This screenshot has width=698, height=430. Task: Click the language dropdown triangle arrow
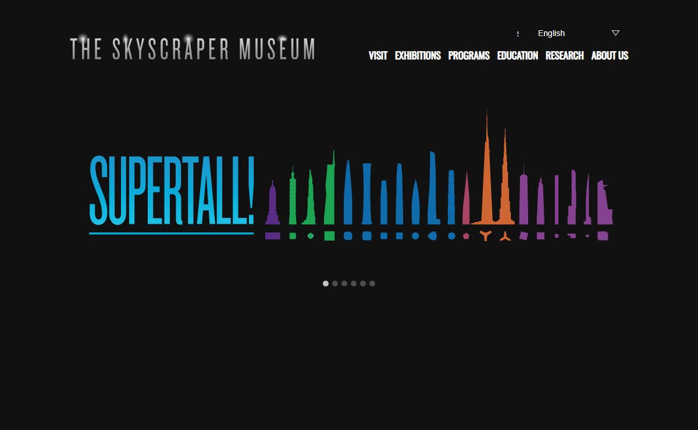click(615, 33)
